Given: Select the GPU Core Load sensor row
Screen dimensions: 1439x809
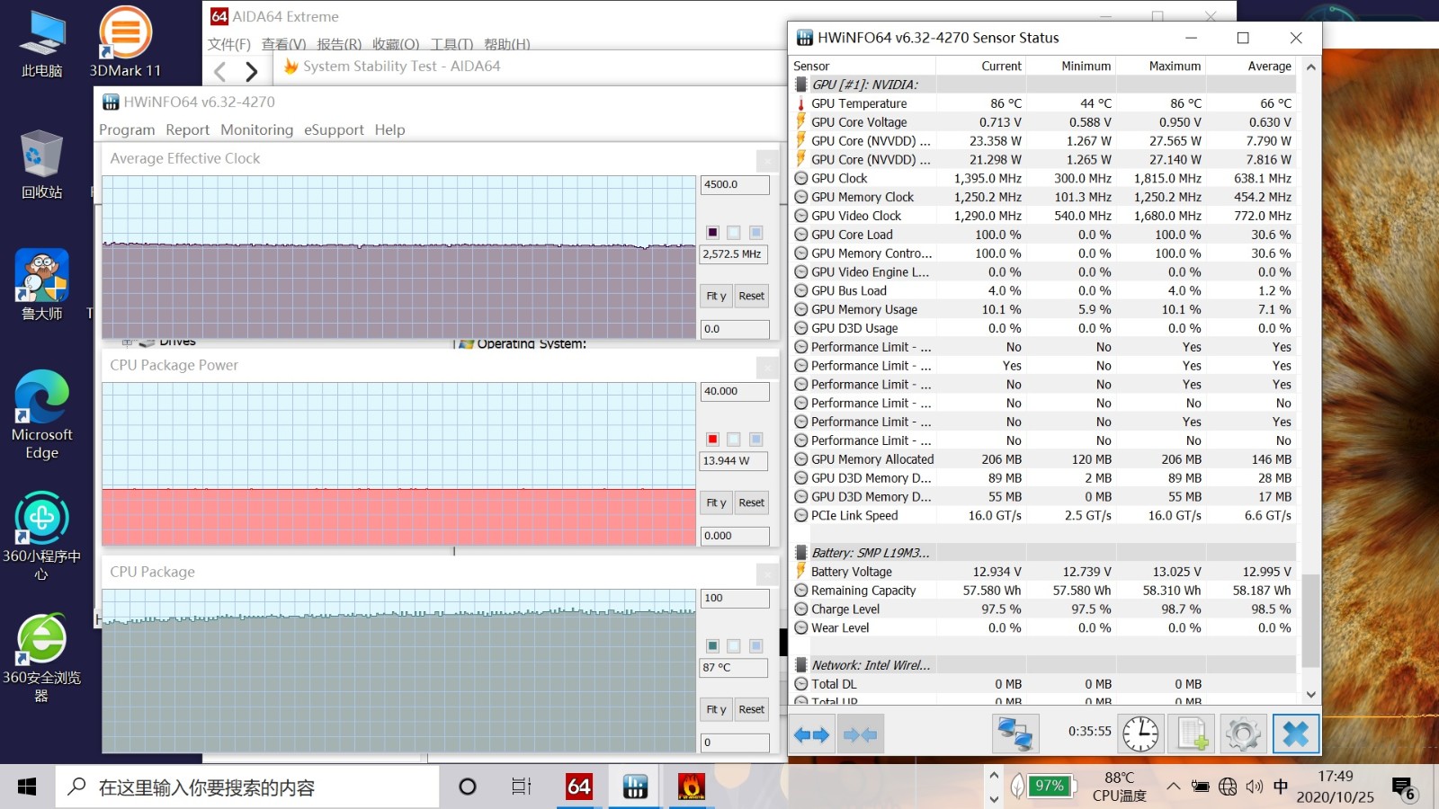Looking at the screenshot, I should tap(1044, 235).
